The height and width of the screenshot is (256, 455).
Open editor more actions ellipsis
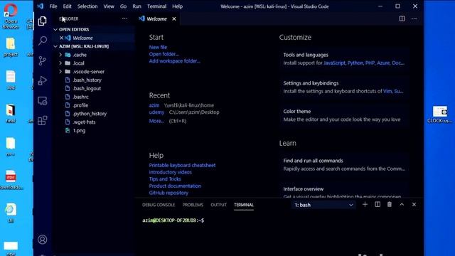pos(414,18)
